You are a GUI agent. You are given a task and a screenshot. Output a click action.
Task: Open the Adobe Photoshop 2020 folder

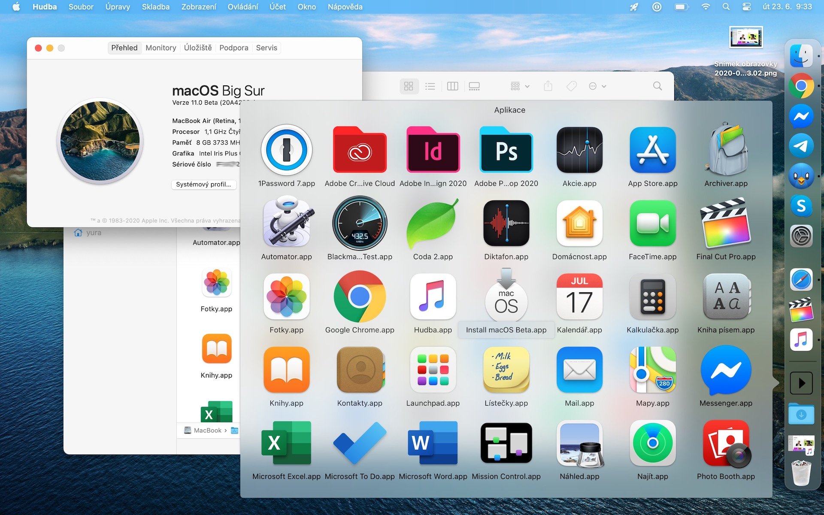[x=506, y=150]
